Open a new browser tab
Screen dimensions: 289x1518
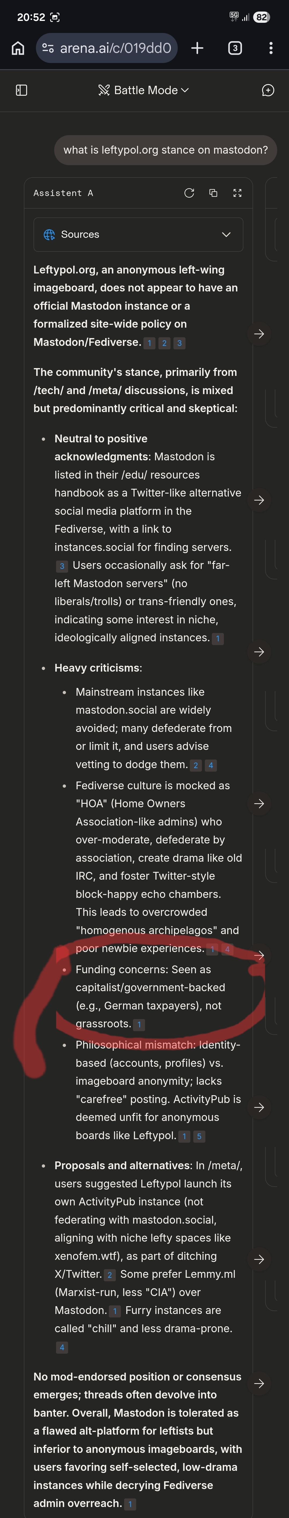[x=198, y=48]
